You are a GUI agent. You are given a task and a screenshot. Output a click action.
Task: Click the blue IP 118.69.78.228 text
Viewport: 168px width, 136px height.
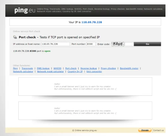point(92,22)
